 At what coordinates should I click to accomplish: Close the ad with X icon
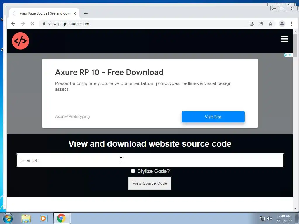click(x=290, y=55)
